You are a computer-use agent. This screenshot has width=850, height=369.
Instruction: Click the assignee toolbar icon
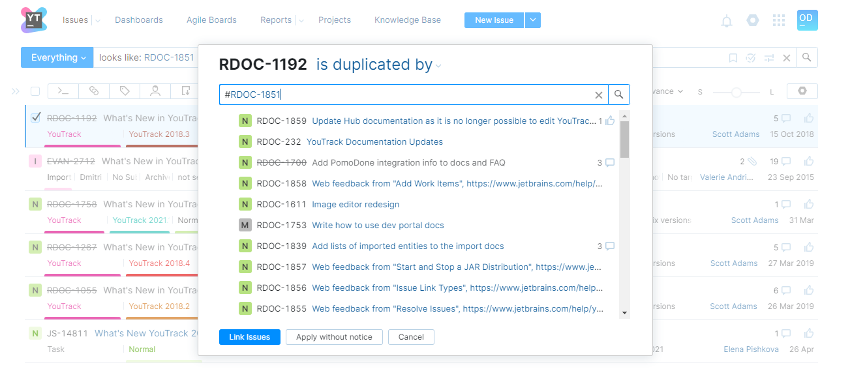(155, 91)
